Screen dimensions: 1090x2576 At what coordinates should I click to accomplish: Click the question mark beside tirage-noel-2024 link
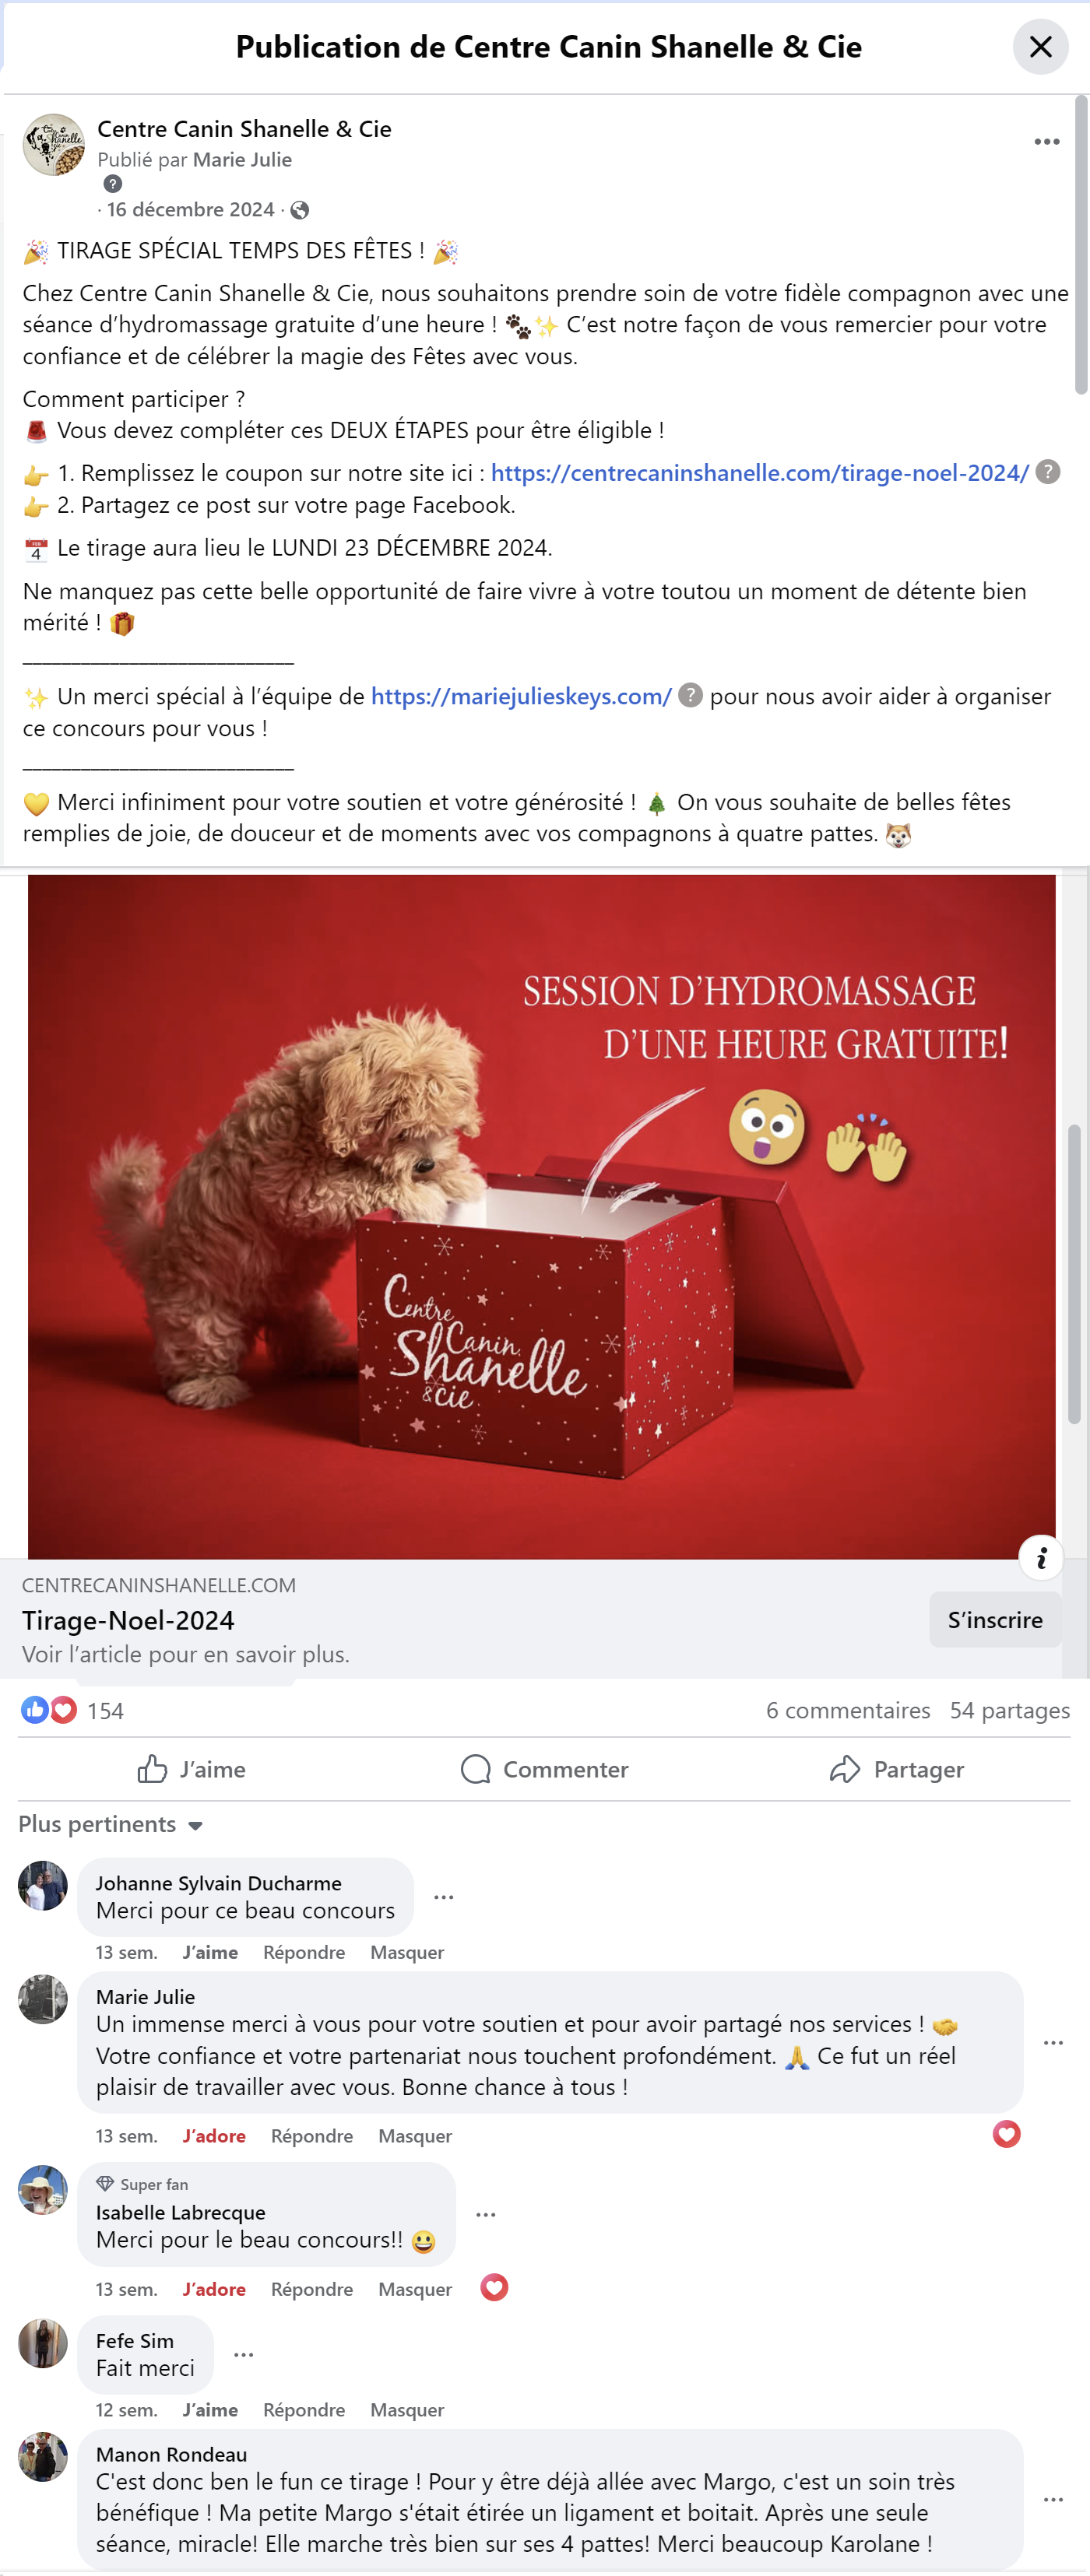point(1047,472)
